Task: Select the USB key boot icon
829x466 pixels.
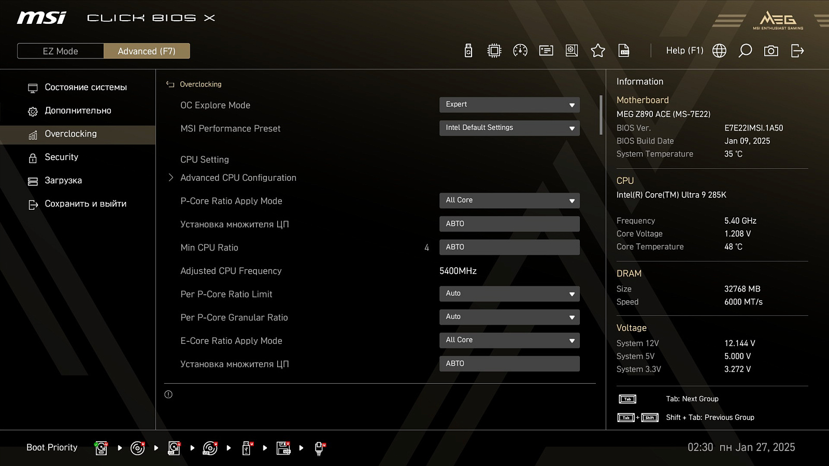Action: click(x=247, y=448)
